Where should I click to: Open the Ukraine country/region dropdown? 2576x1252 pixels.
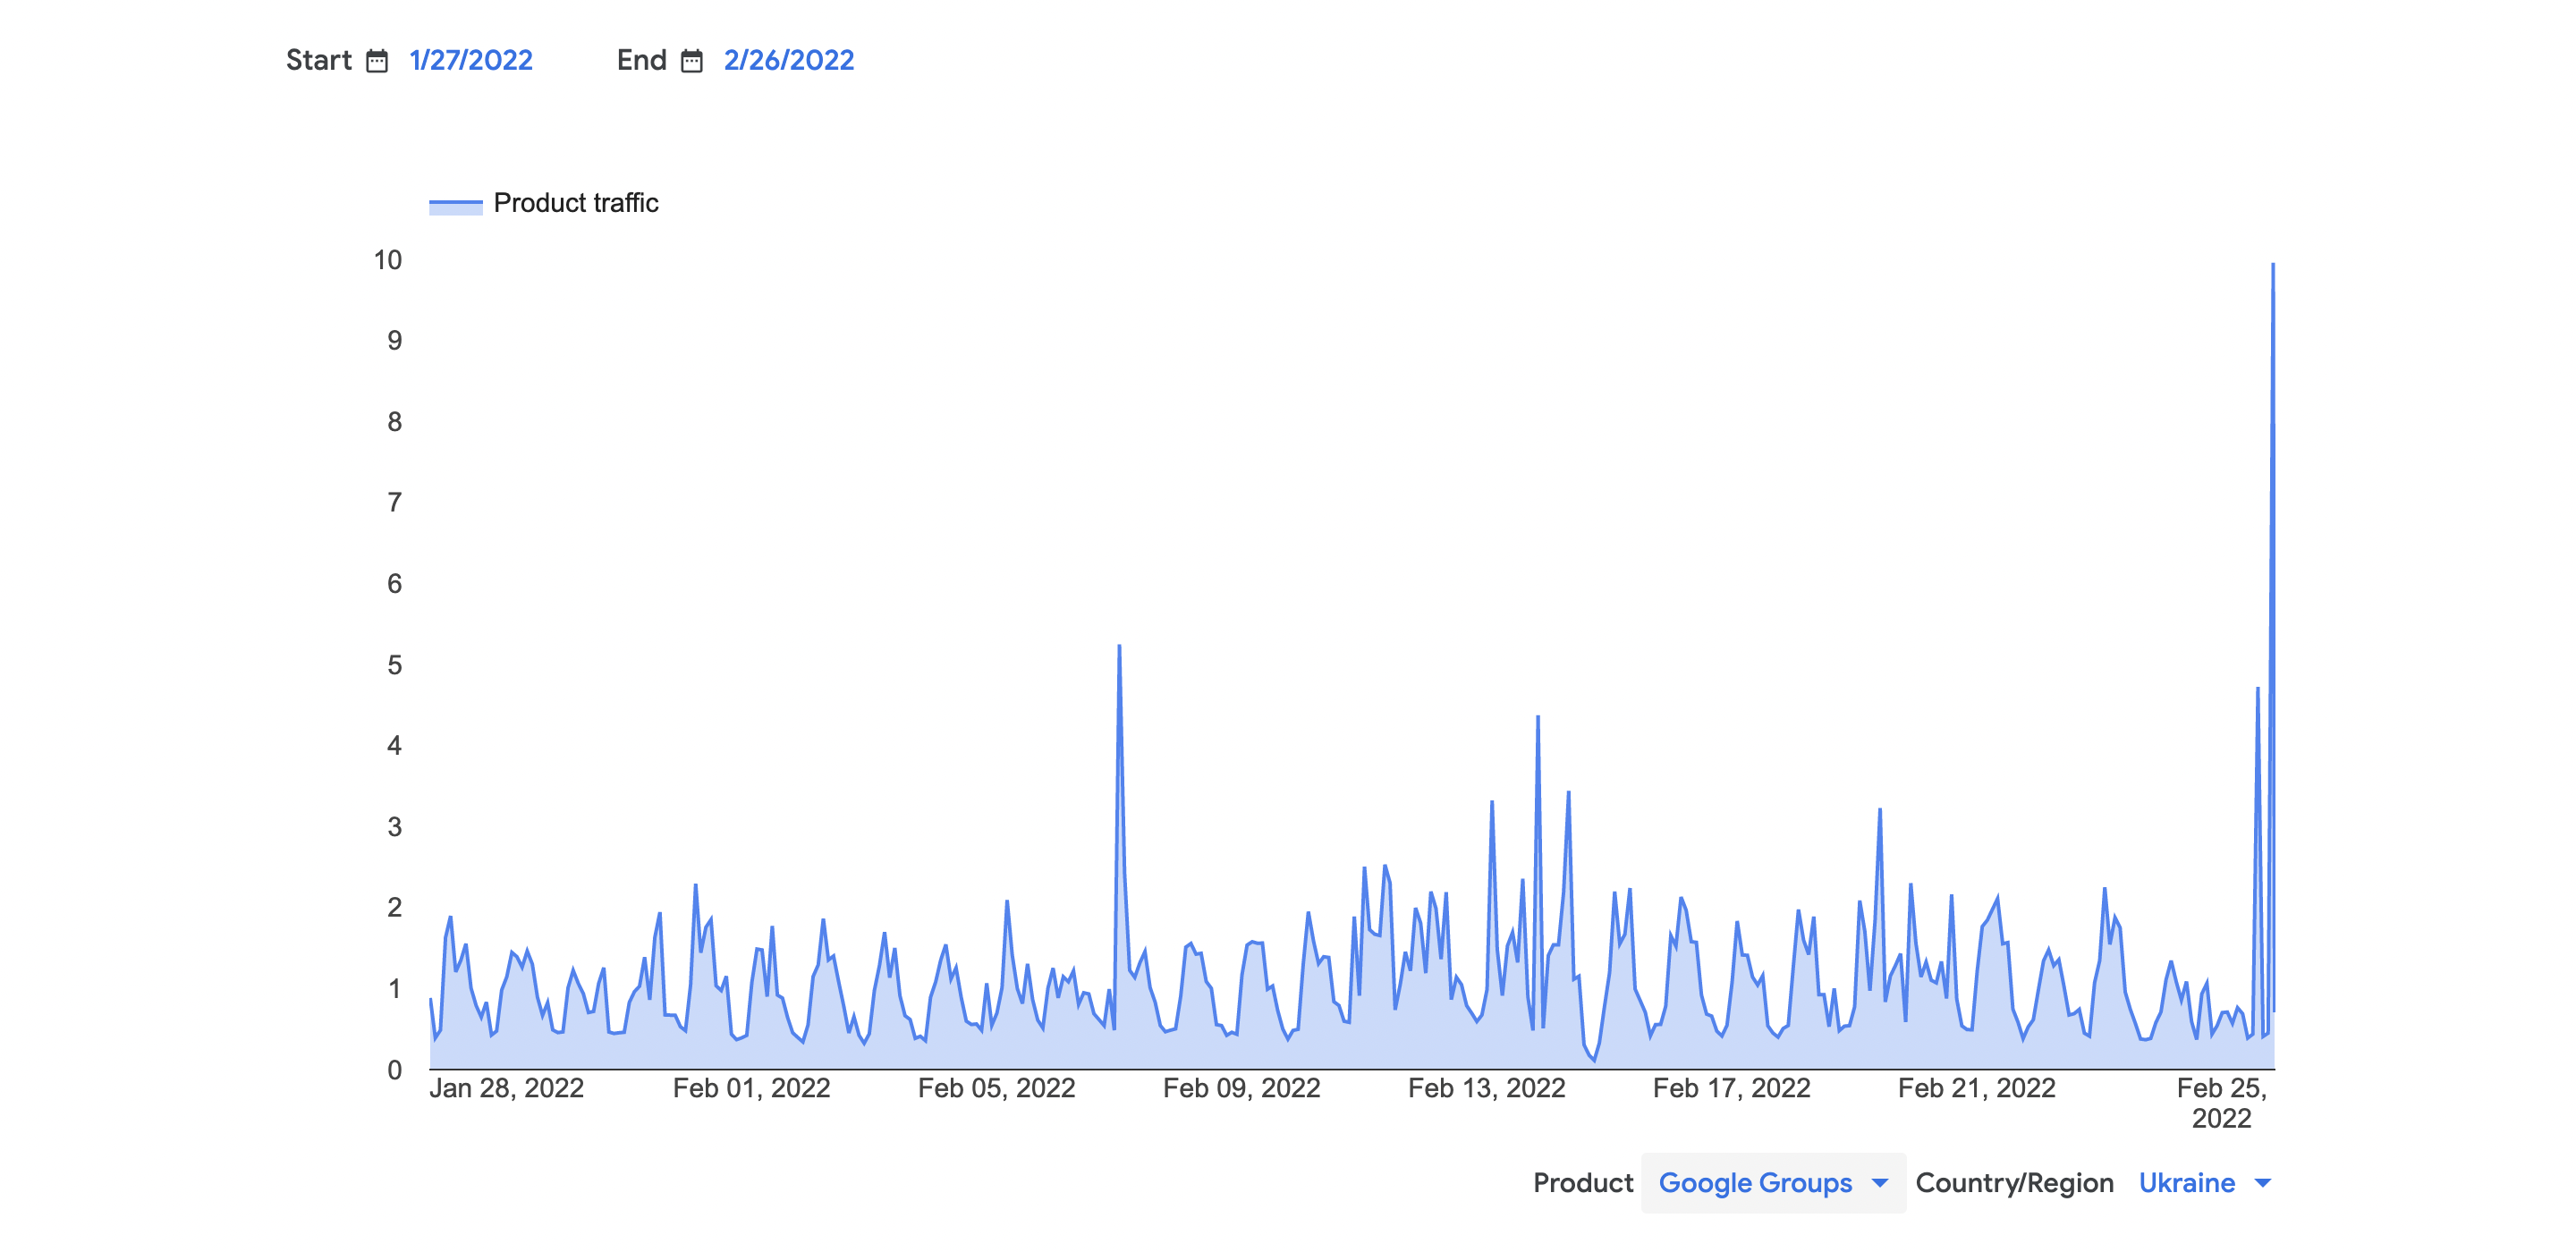click(x=2186, y=1183)
